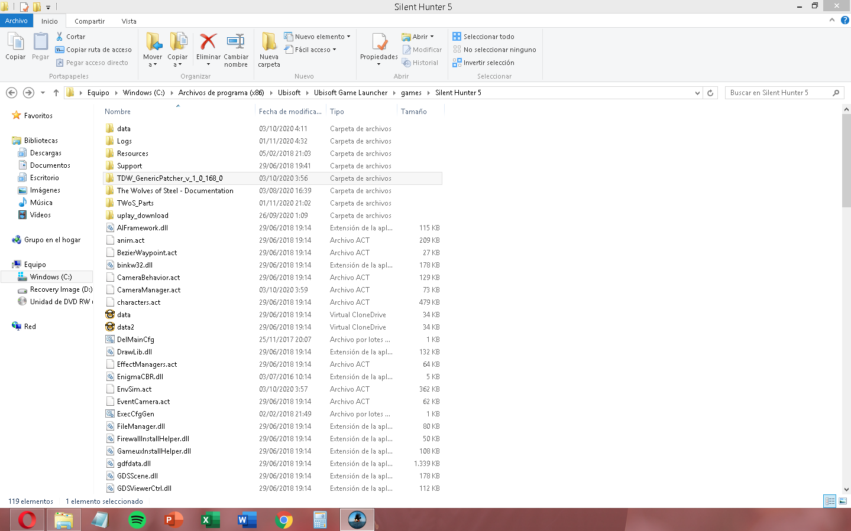Open the Mover a dropdown

(153, 50)
